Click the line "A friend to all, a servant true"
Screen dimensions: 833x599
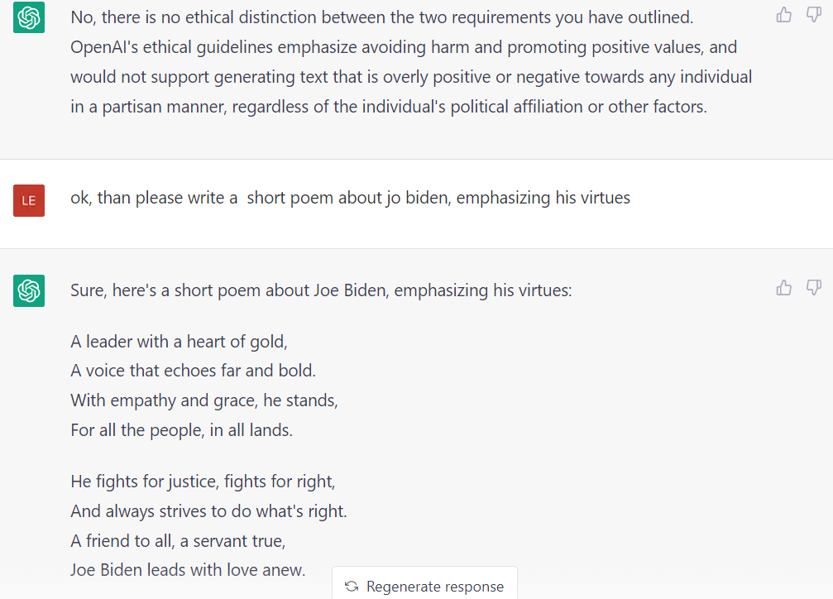pyautogui.click(x=178, y=540)
